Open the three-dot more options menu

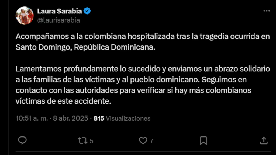click(x=267, y=11)
